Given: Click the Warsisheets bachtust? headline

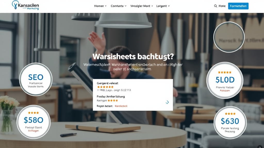Looking at the screenshot, I should click(133, 57).
